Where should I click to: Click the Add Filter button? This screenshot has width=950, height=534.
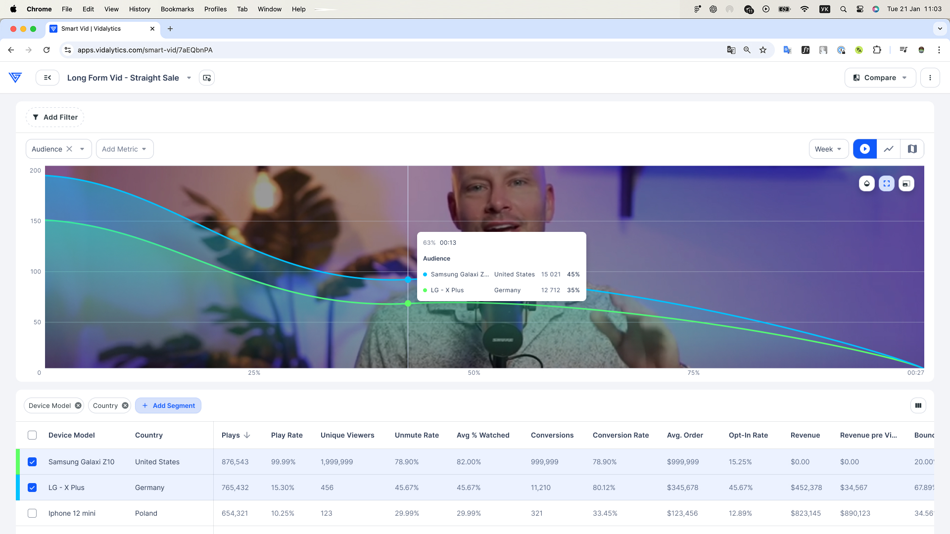point(55,117)
